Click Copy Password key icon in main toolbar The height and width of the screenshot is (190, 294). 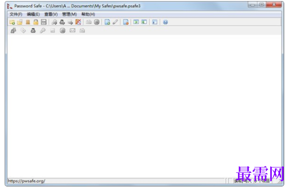pyautogui.click(x=54, y=22)
